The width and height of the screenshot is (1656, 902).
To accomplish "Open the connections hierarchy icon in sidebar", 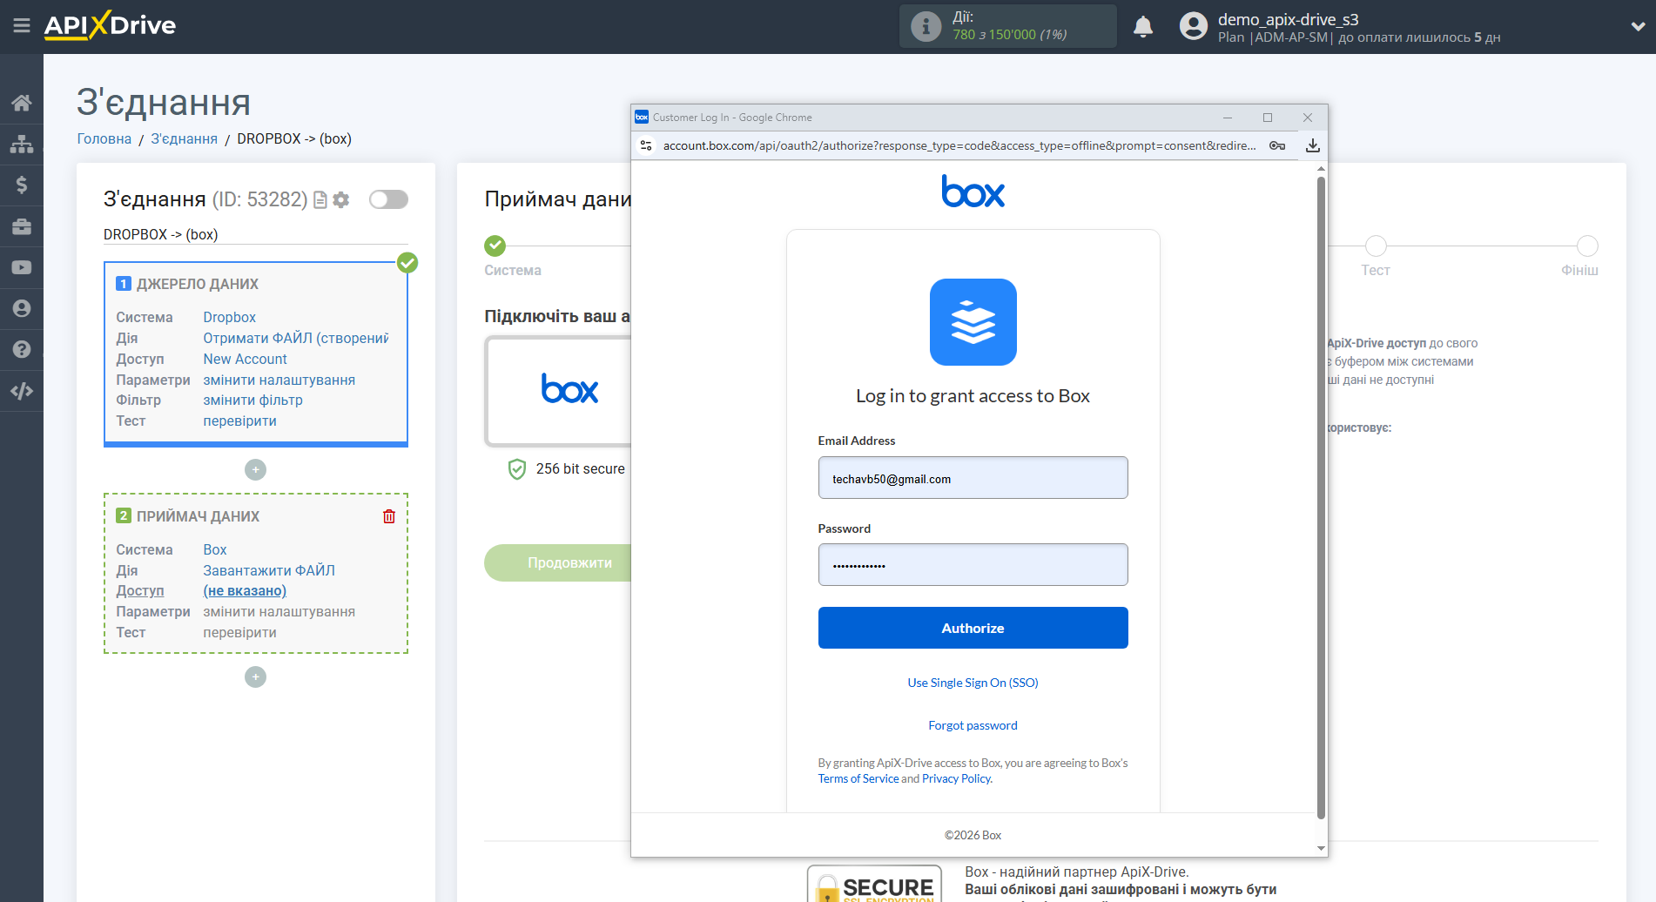I will click(x=21, y=143).
